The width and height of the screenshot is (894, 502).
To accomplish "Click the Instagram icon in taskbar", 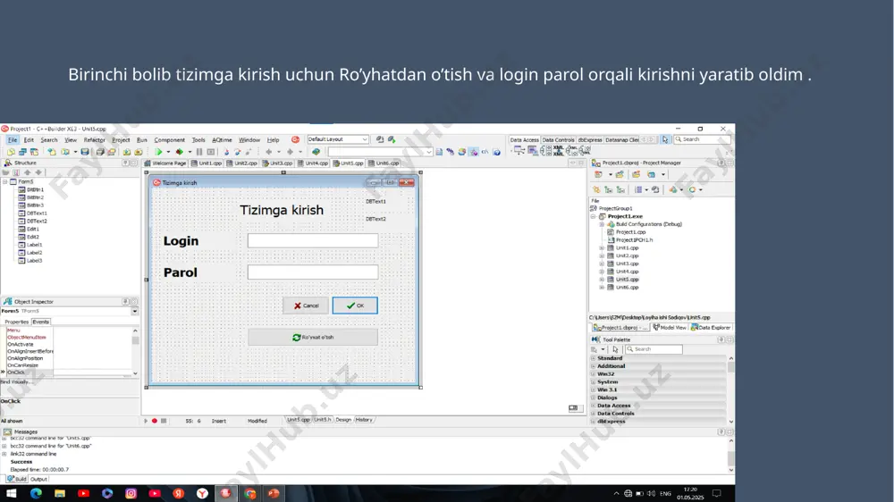I will coord(131,493).
